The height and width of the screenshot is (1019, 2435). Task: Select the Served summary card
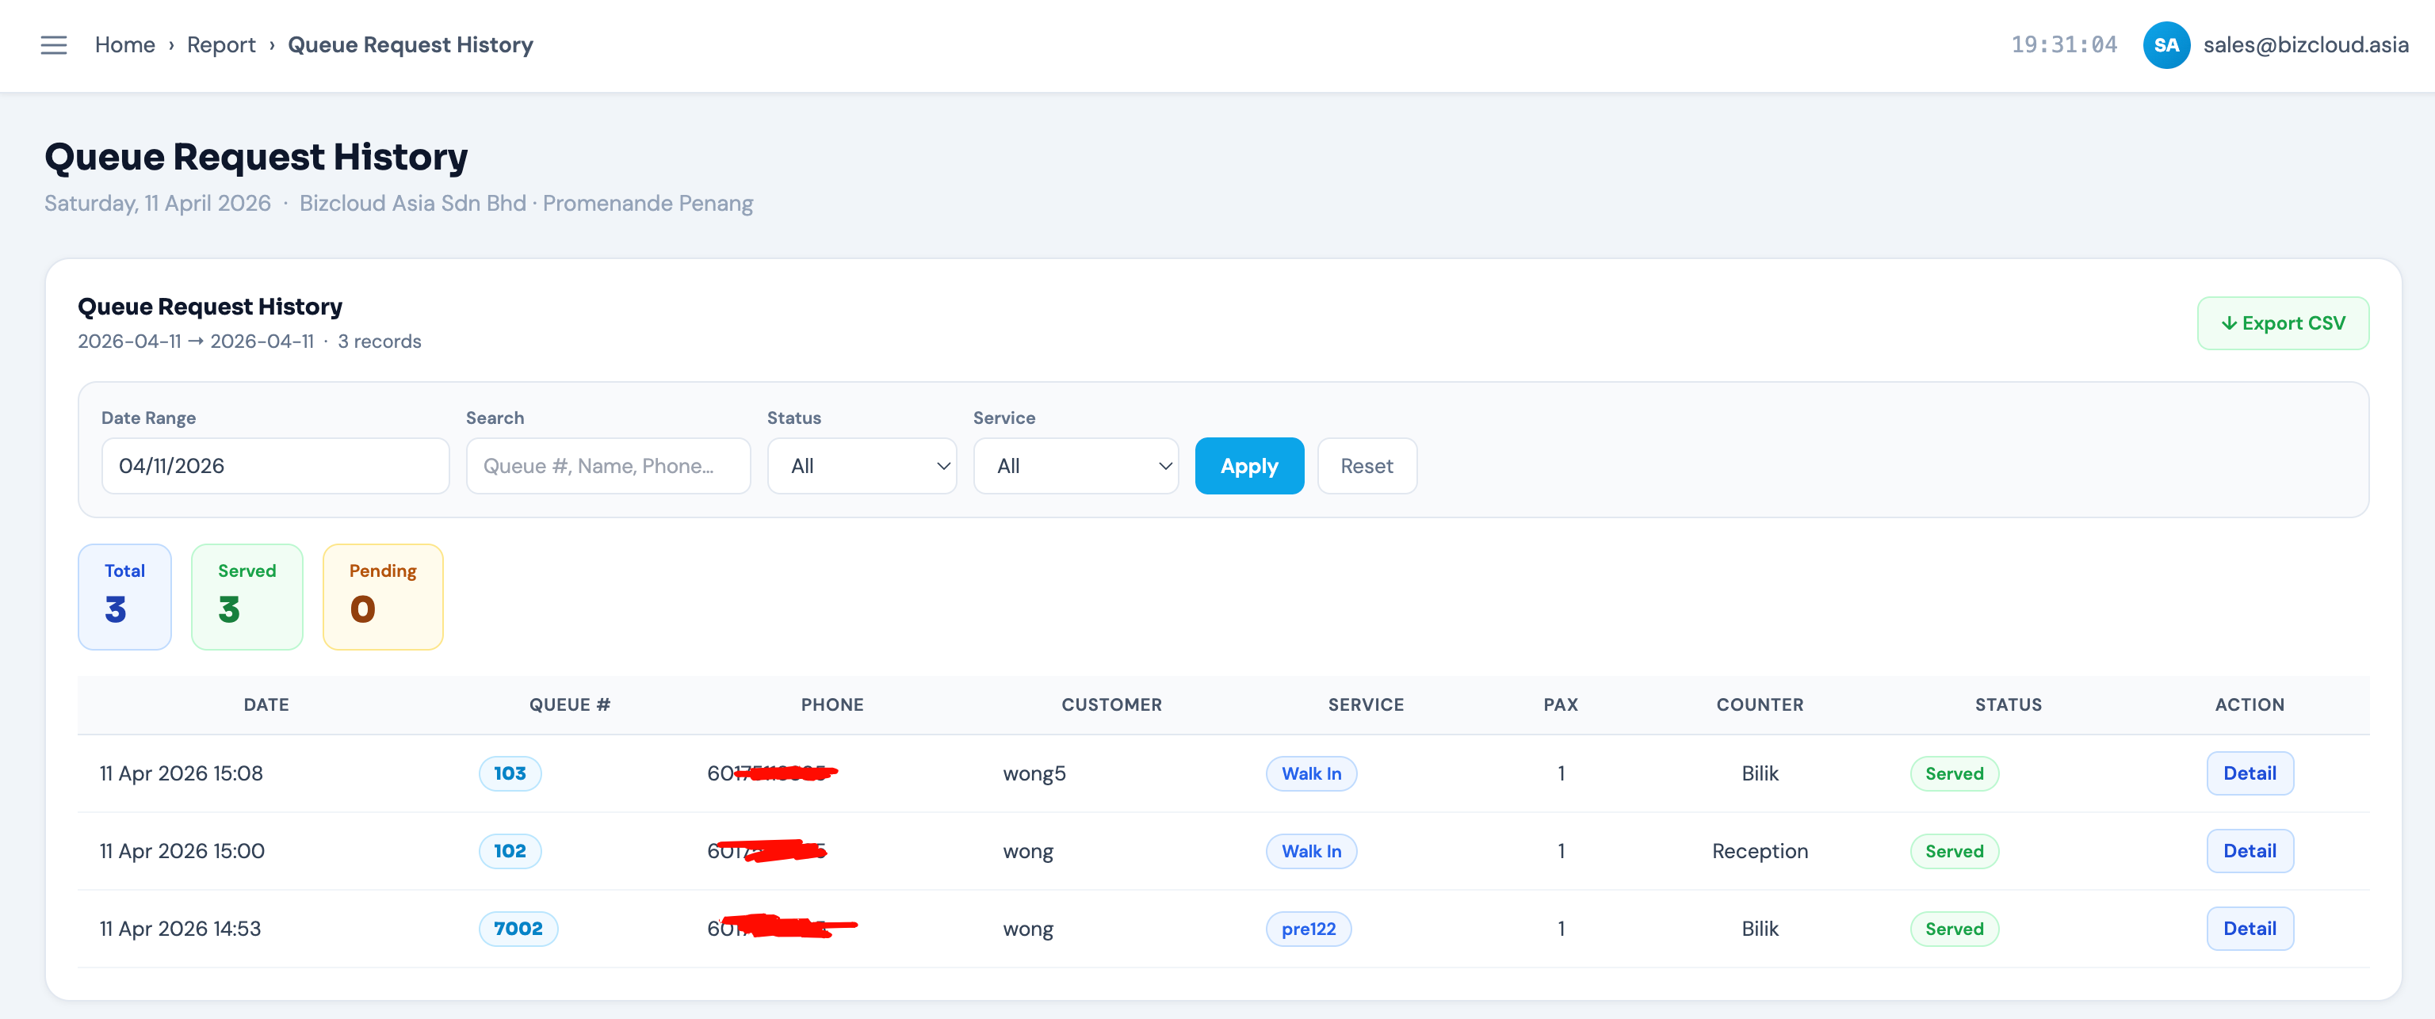click(x=247, y=597)
